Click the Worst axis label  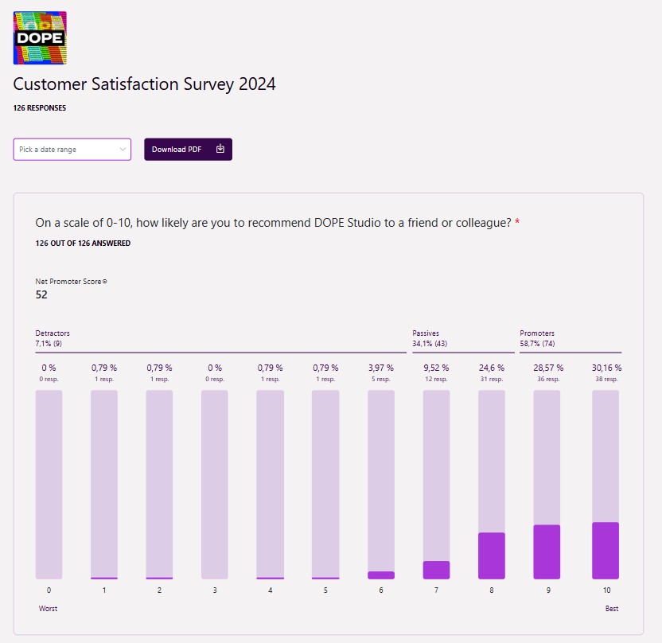coord(48,608)
